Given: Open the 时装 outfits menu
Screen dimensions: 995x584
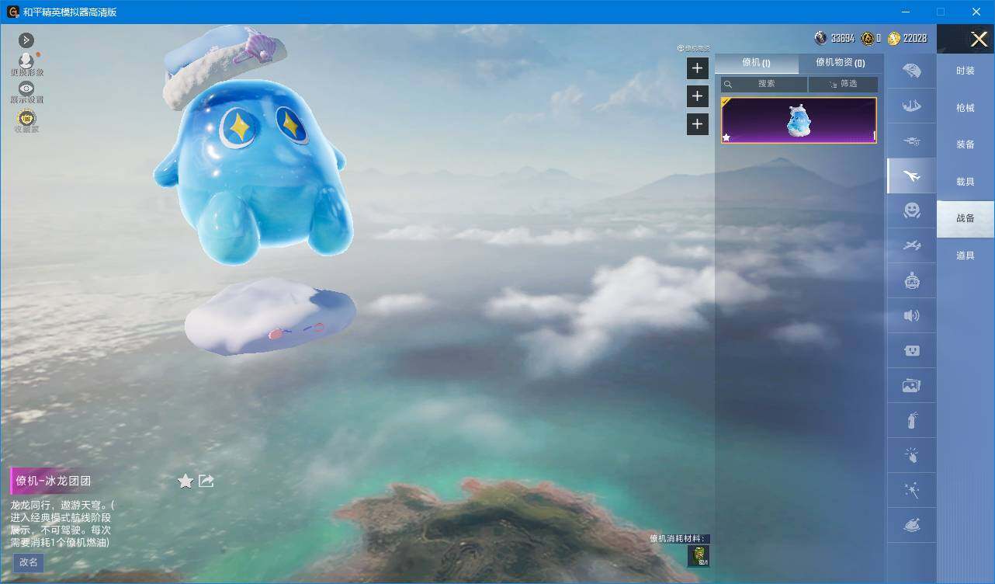Looking at the screenshot, I should click(x=965, y=71).
